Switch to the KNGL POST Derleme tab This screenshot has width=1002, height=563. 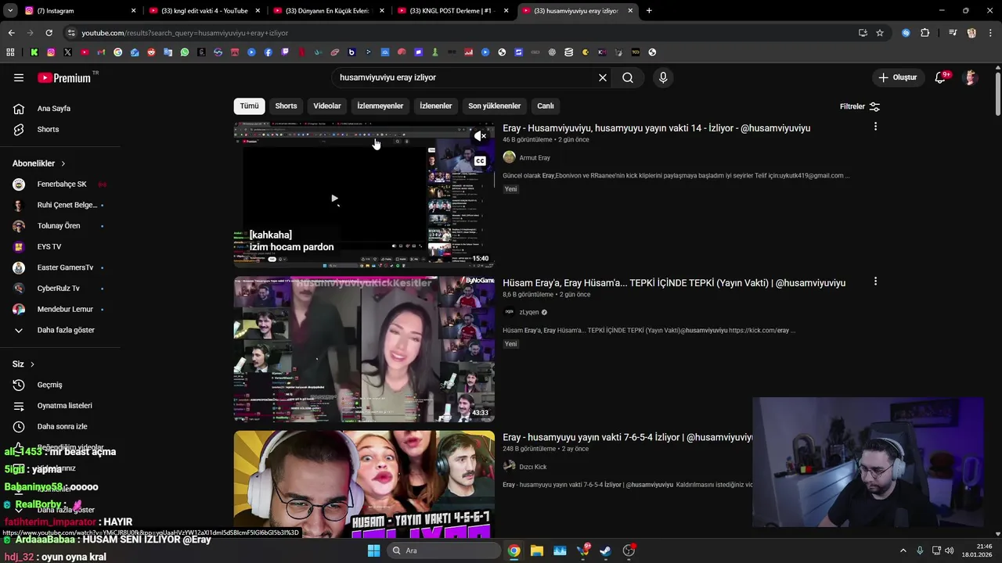click(x=454, y=11)
